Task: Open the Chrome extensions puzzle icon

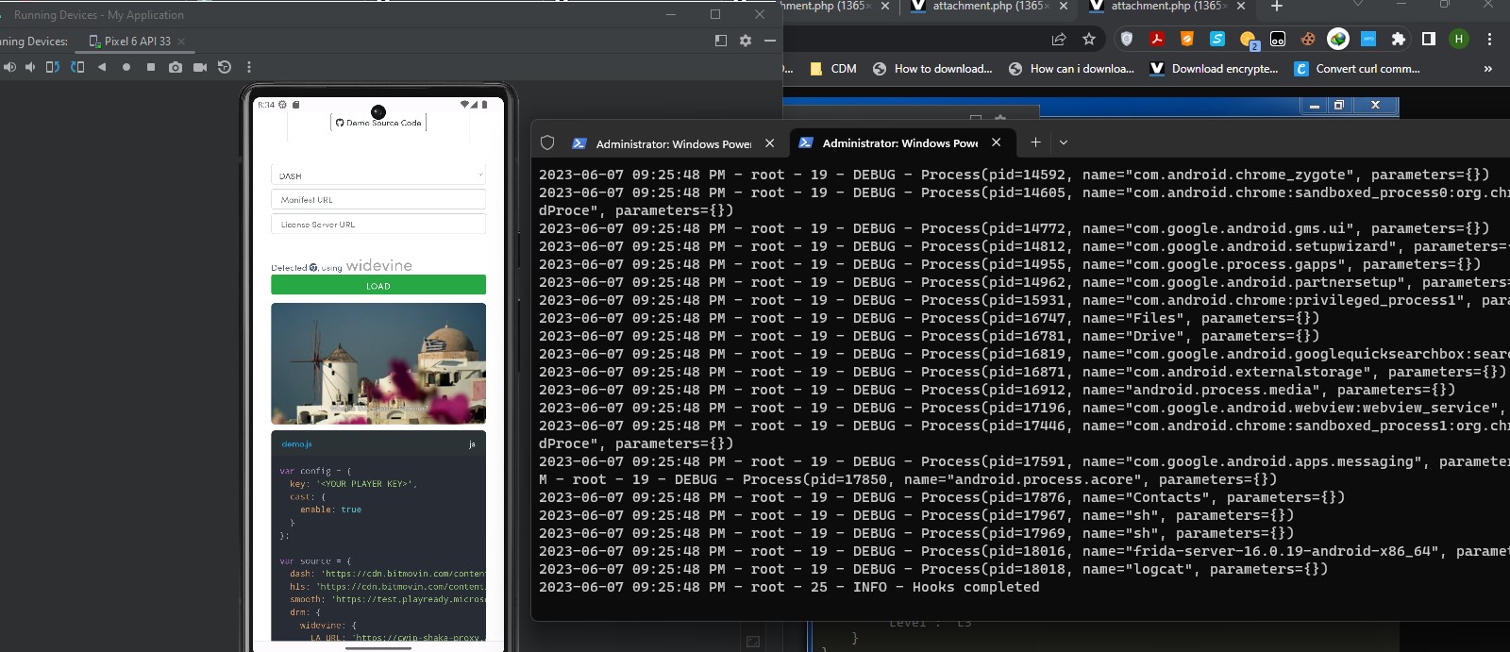Action: 1399,39
